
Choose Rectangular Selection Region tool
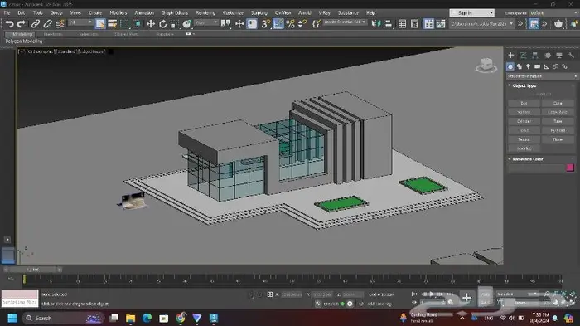click(124, 24)
